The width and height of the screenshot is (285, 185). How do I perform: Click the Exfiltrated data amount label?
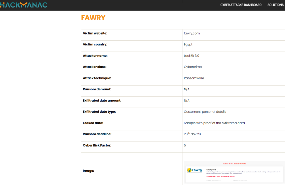point(102,101)
